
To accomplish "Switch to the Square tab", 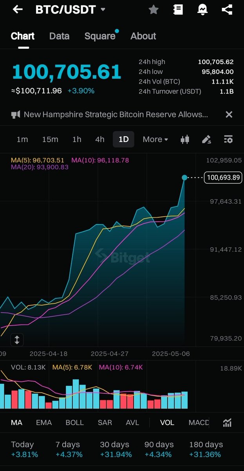I will coord(100,36).
